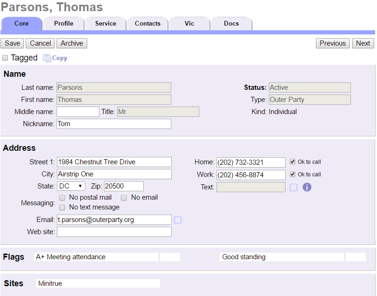Cancel editing the record
This screenshot has width=377, height=296.
(40, 43)
